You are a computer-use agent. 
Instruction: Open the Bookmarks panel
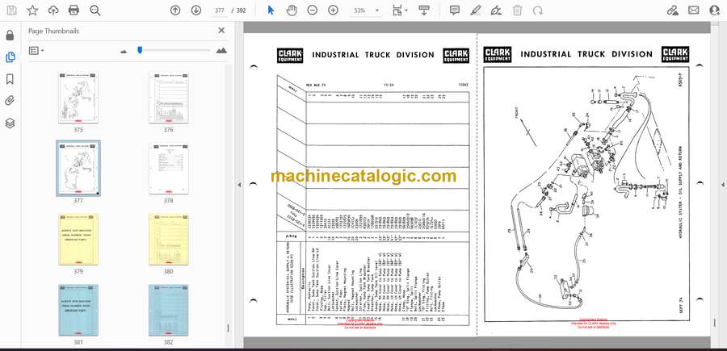click(x=10, y=79)
